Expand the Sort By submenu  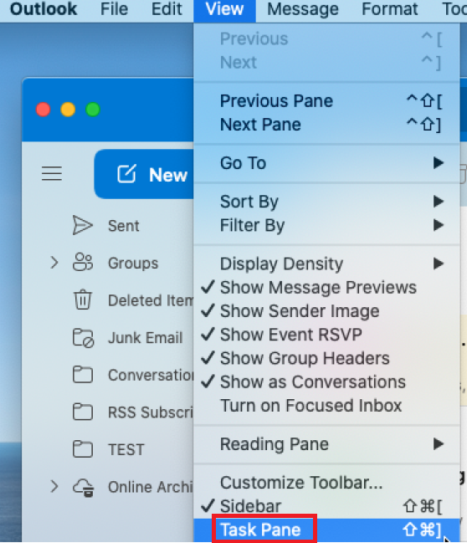pyautogui.click(x=326, y=201)
